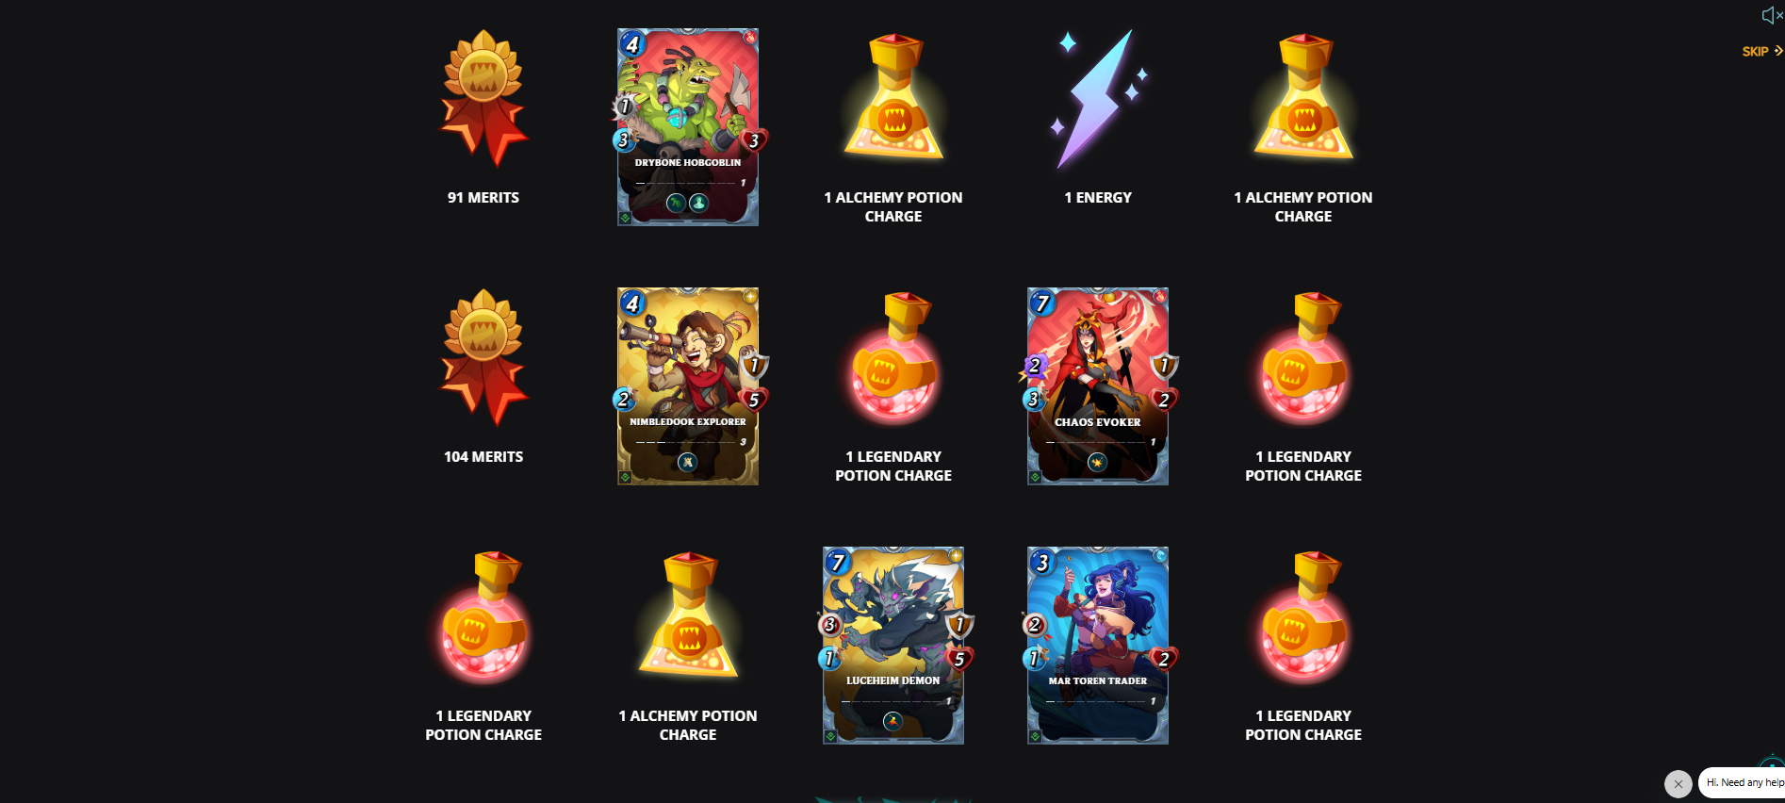Screen dimensions: 1785x803
Task: Select the 104 Merits medal icon
Action: [x=483, y=357]
